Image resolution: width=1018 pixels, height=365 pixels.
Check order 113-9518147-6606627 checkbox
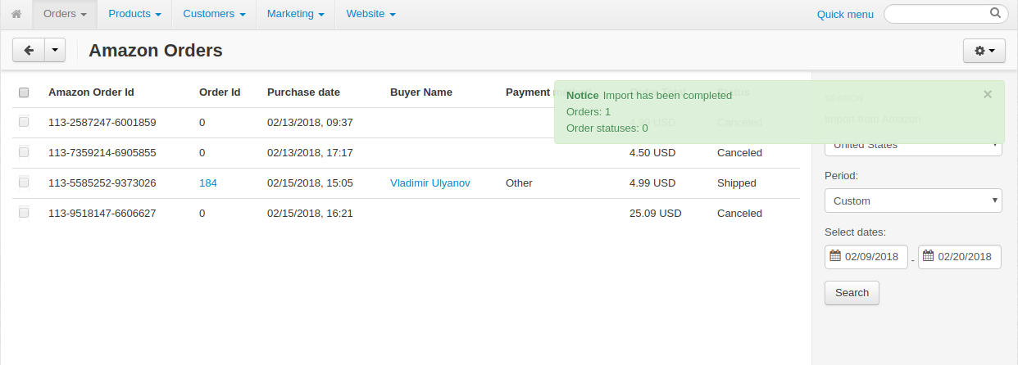point(24,213)
